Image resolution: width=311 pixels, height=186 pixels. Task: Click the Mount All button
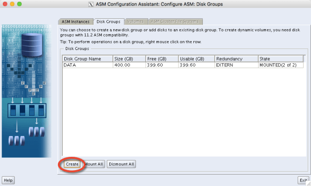(x=93, y=164)
